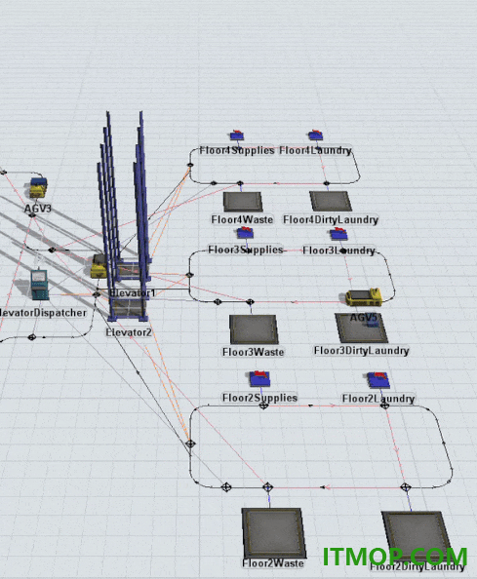Screen dimensions: 477x579
Task: Click control point above Floor4Waste
Action: pos(240,183)
